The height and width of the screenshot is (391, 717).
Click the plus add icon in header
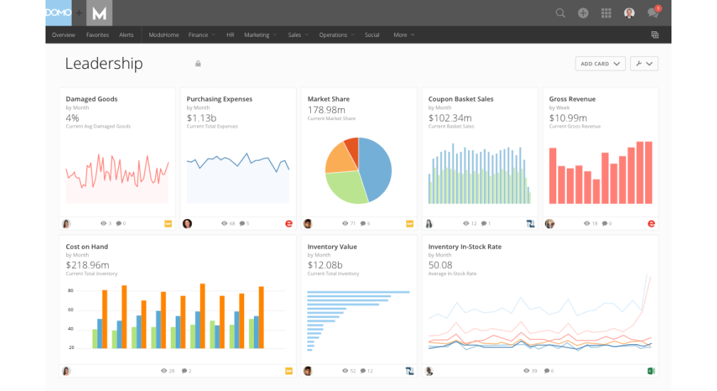583,14
